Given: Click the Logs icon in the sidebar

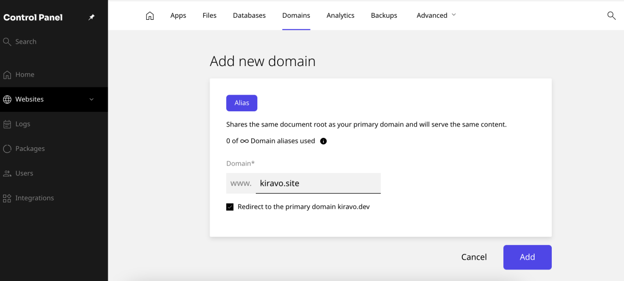Looking at the screenshot, I should coord(7,124).
